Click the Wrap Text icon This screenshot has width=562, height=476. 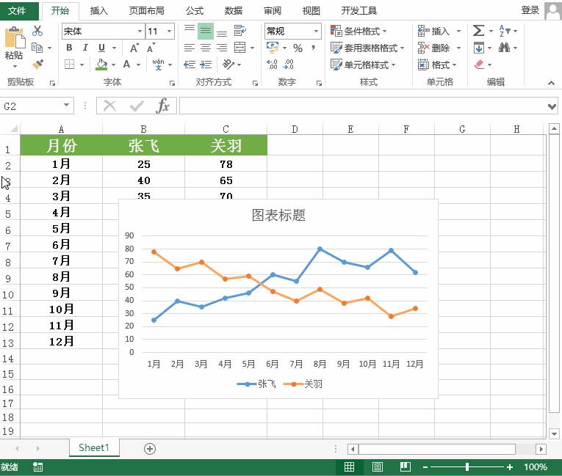[x=239, y=31]
